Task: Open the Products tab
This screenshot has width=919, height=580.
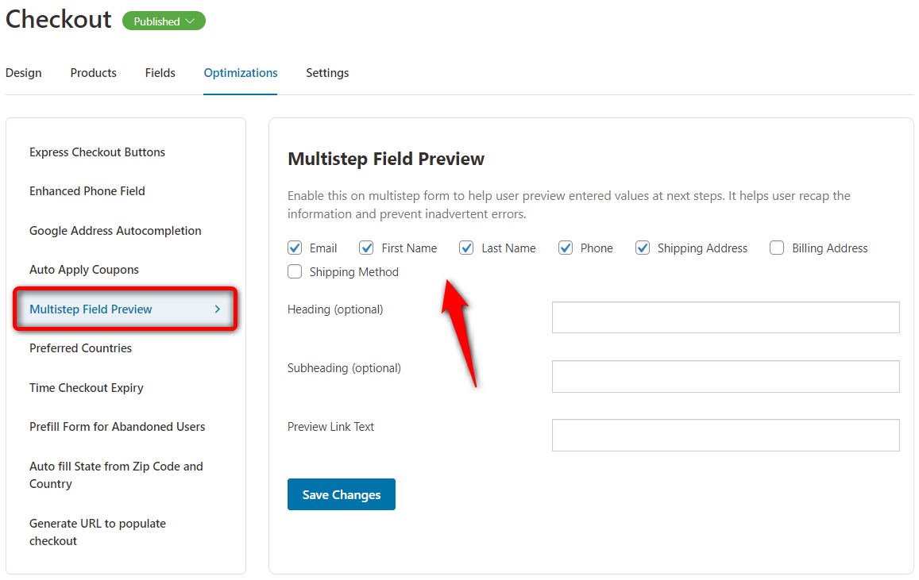Action: [x=93, y=73]
